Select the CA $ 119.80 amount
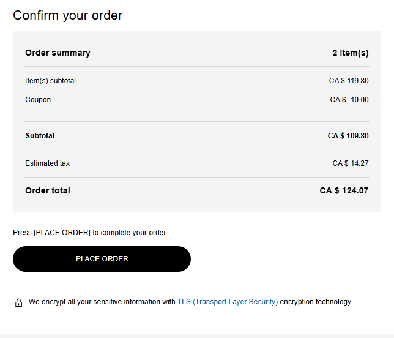Viewport: 394px width, 338px height. (x=349, y=81)
